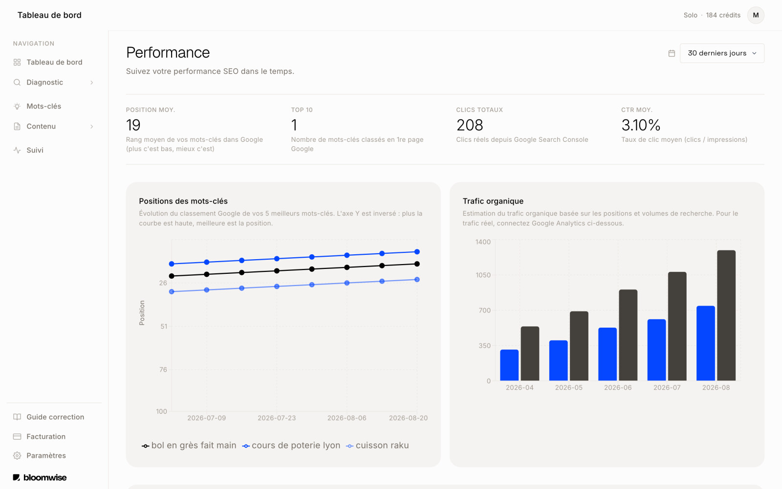This screenshot has height=489, width=782.
Task: Open the M user avatar
Action: pyautogui.click(x=756, y=15)
